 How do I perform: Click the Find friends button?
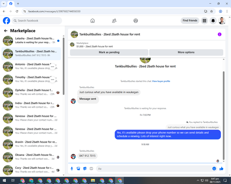pyautogui.click(x=190, y=21)
